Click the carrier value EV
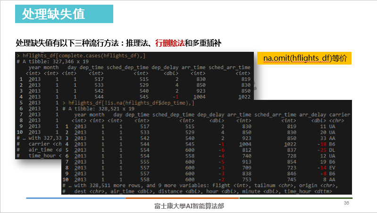This screenshot has width=377, height=213. (332, 168)
